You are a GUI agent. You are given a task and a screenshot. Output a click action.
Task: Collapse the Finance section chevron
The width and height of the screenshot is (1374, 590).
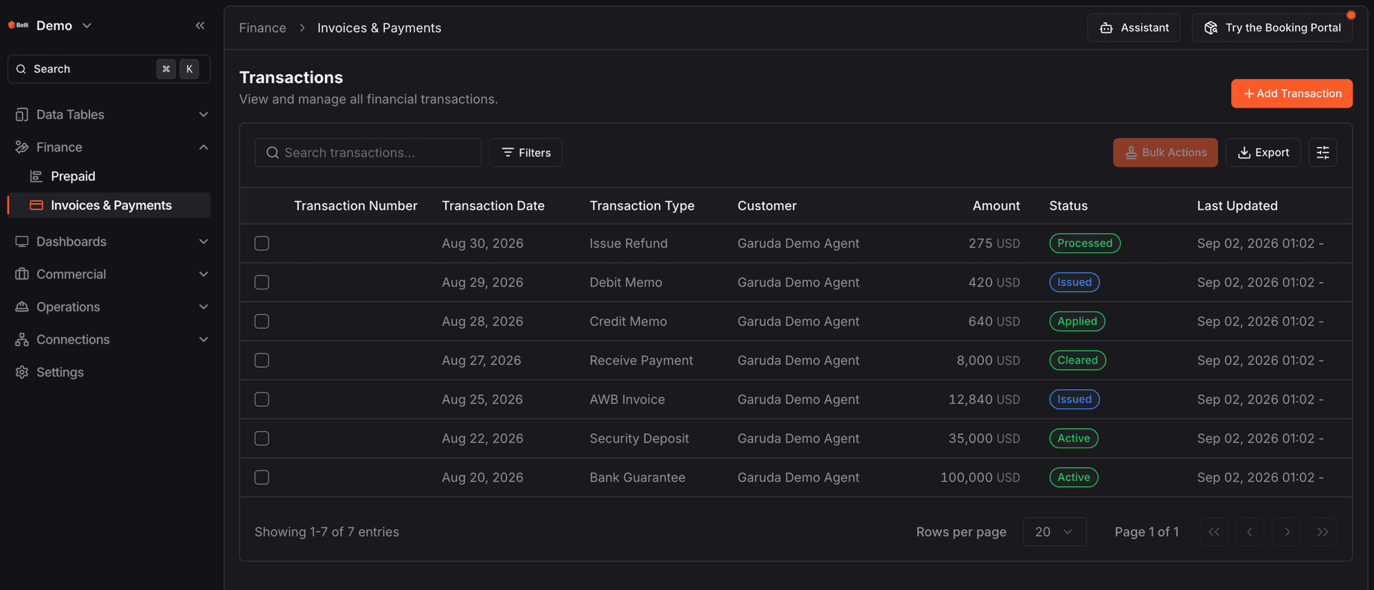tap(203, 147)
